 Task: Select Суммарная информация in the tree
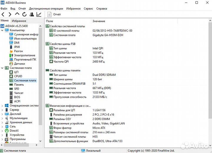pos(24,34)
